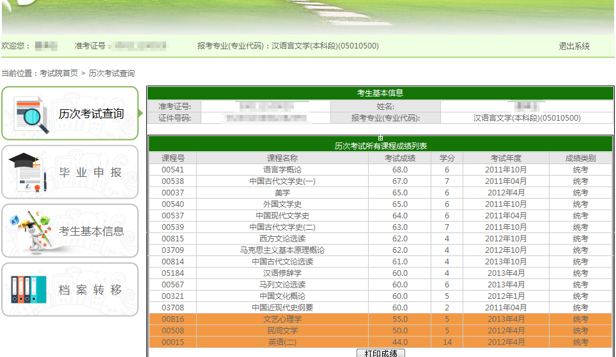Select the highlighted 英语(二) row
Screen dimensions: 616x357
tap(282, 342)
